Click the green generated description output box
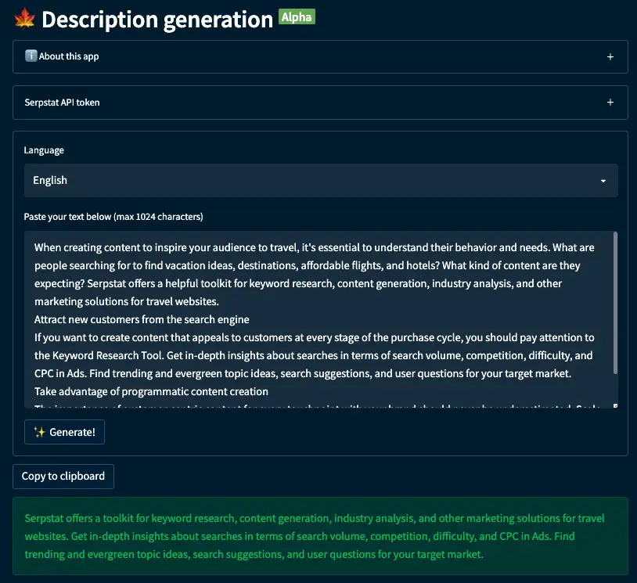 point(320,536)
